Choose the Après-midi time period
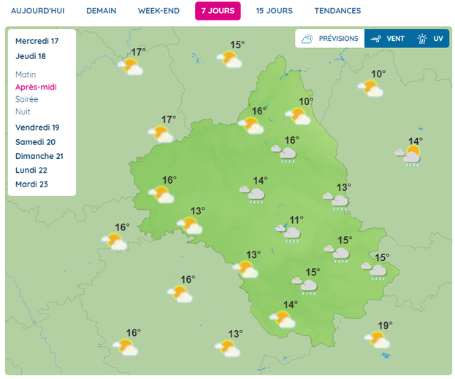 click(36, 87)
